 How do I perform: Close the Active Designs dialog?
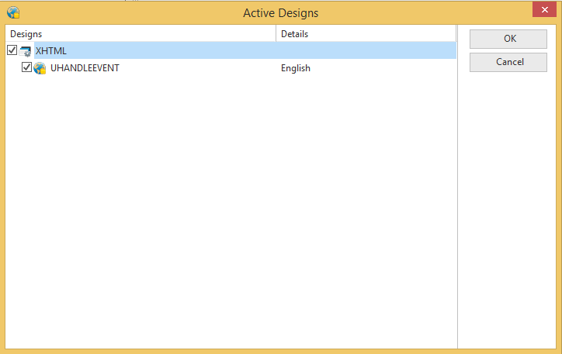click(544, 9)
